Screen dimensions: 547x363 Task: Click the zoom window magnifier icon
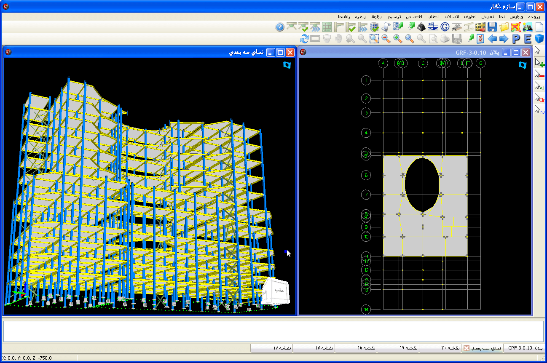coord(374,39)
